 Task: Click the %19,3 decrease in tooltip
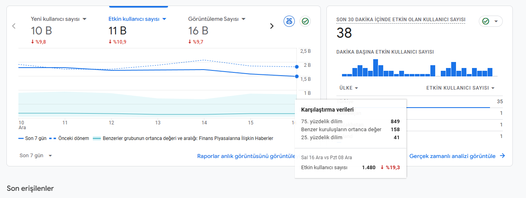tap(390, 168)
